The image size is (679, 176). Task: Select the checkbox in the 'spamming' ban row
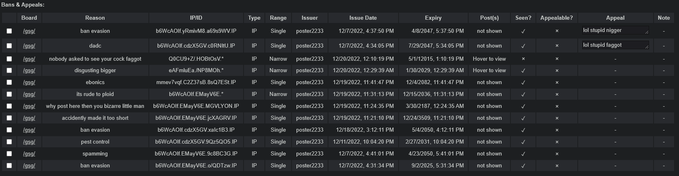pyautogui.click(x=9, y=154)
